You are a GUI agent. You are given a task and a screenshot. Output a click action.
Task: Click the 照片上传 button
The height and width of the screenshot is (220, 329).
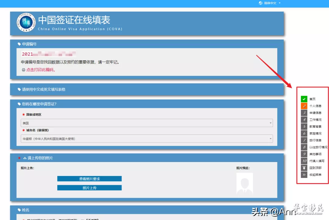tap(89, 188)
